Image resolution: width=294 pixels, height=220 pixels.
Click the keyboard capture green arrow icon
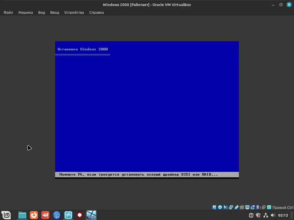[x=269, y=207]
